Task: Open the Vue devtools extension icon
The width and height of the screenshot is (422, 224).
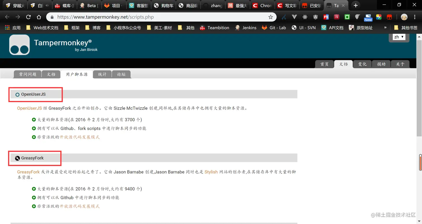Action: 294,17
